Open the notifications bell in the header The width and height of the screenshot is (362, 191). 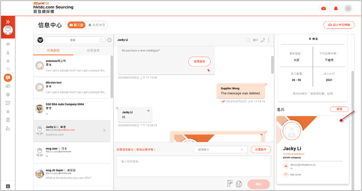point(336,9)
